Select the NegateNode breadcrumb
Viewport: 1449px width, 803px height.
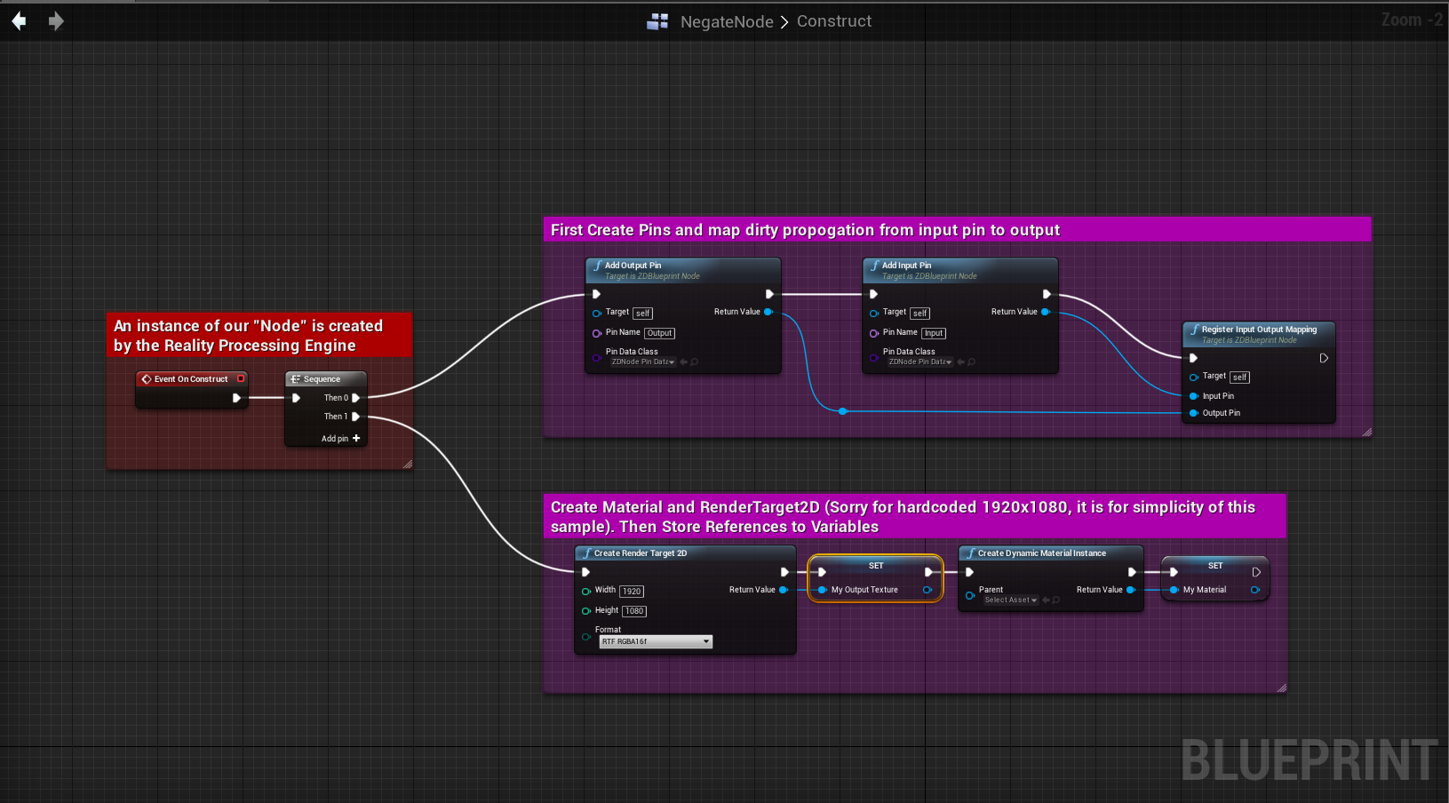tap(726, 21)
